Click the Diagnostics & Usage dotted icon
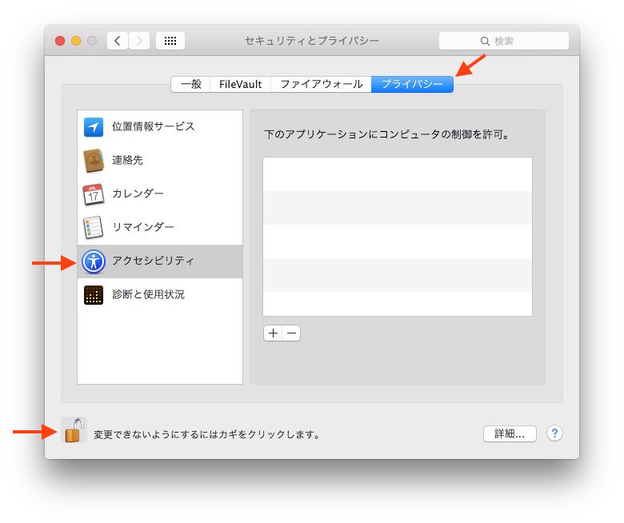 click(x=94, y=295)
